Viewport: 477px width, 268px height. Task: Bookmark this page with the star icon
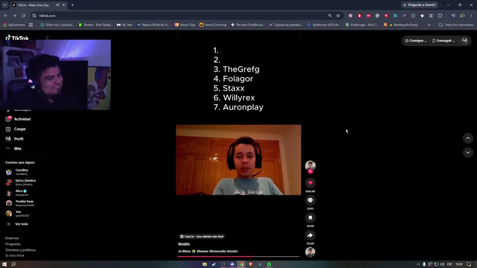coord(338,16)
